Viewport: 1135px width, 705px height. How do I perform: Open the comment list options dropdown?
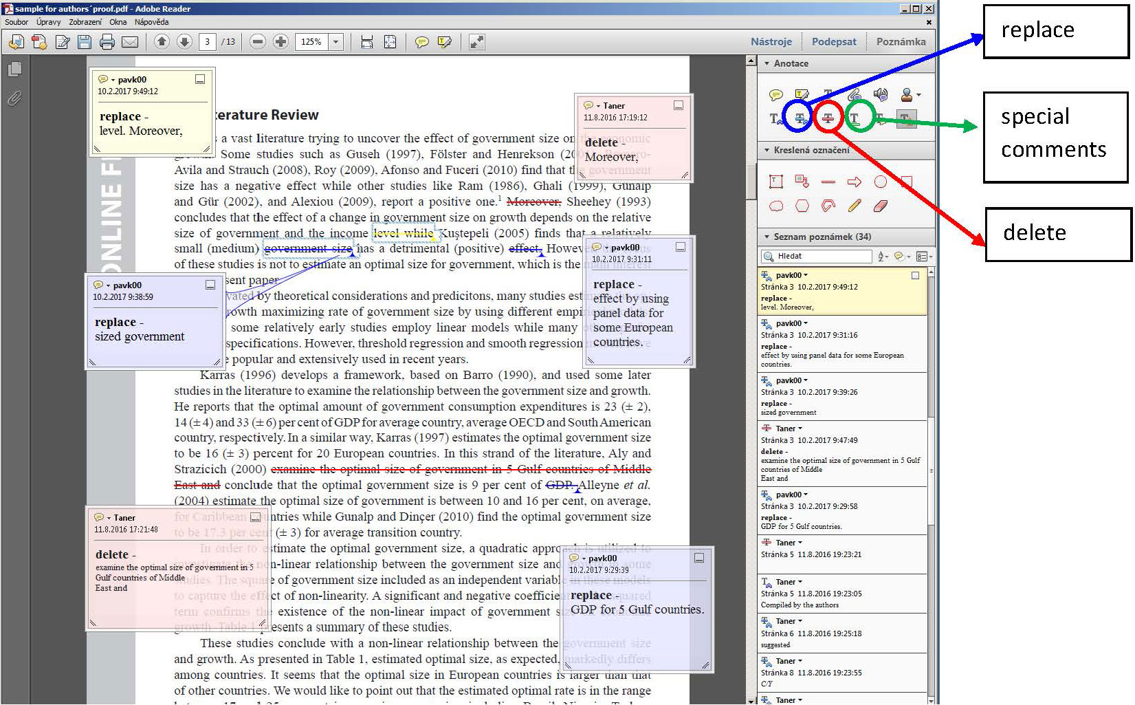923,257
